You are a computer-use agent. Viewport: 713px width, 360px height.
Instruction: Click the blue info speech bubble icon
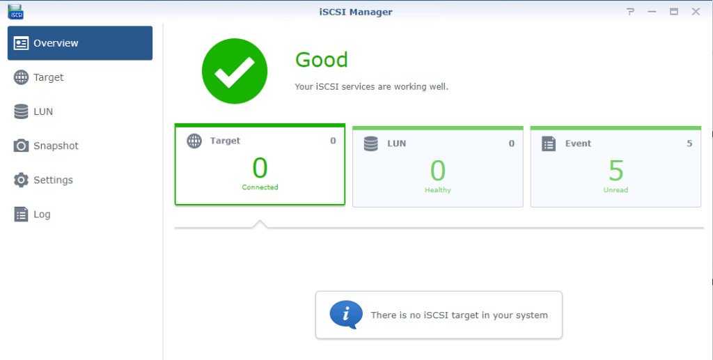tap(346, 315)
